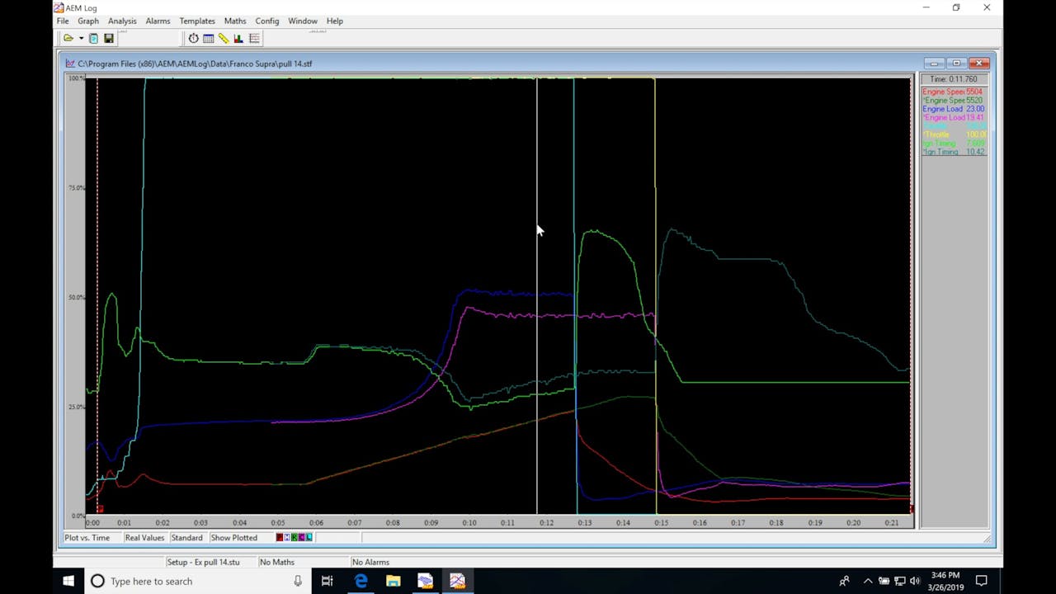This screenshot has height=594, width=1056.
Task: Click the stopwatch timing analysis icon
Action: pyautogui.click(x=193, y=38)
